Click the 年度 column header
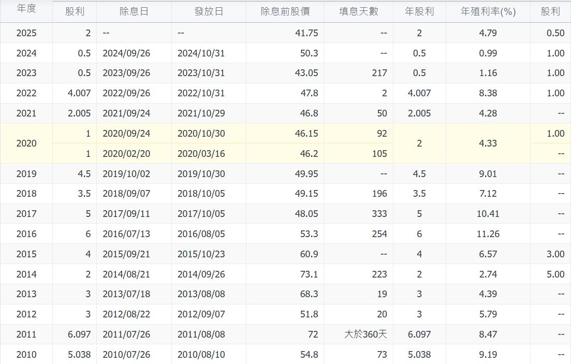Image resolution: width=571 pixels, height=364 pixels. tap(26, 8)
